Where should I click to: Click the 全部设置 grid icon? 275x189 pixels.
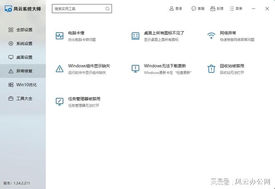click(11, 30)
